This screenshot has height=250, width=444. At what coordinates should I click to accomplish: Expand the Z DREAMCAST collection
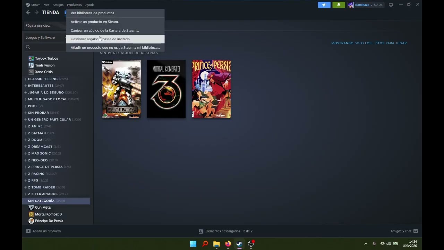(25, 147)
